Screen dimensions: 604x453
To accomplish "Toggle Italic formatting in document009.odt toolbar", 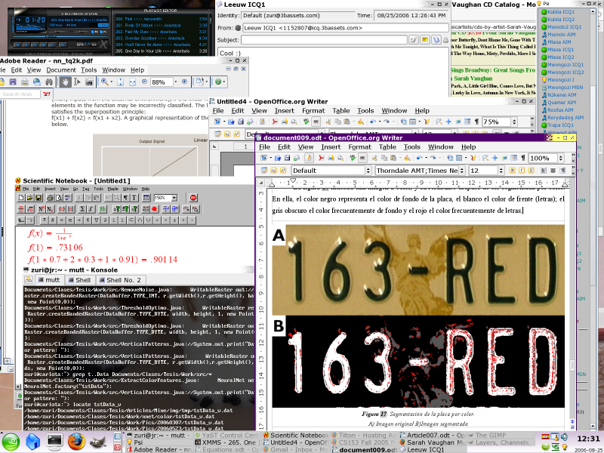I will tap(522, 170).
